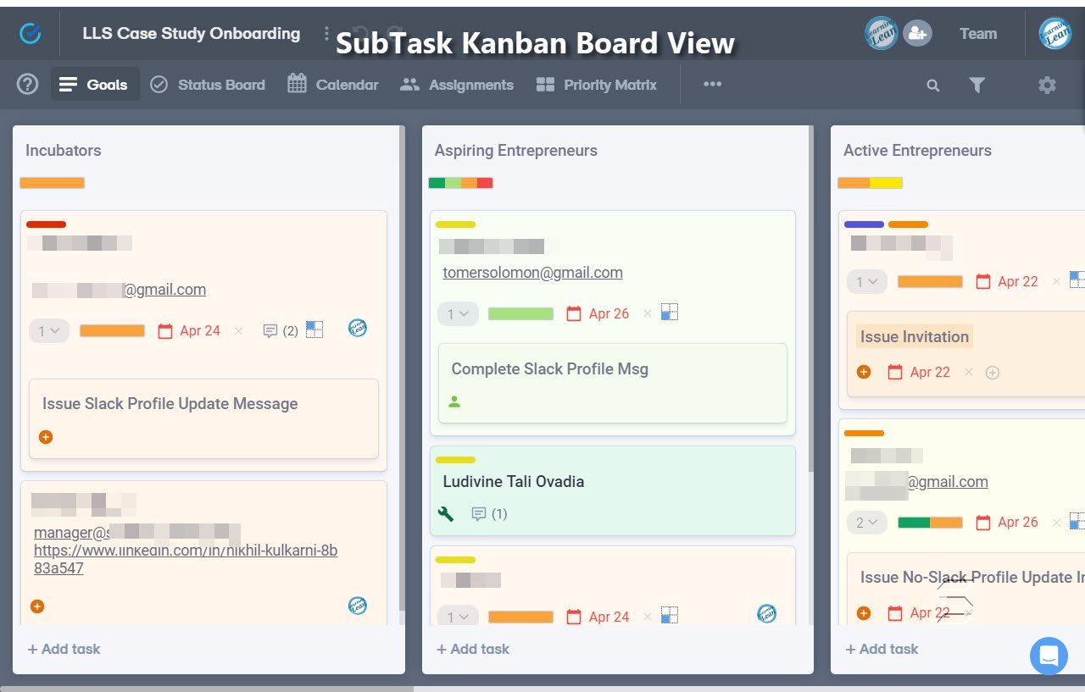Click orange plus on Issue Slack Profile Update Message
The image size is (1085, 692).
(45, 437)
